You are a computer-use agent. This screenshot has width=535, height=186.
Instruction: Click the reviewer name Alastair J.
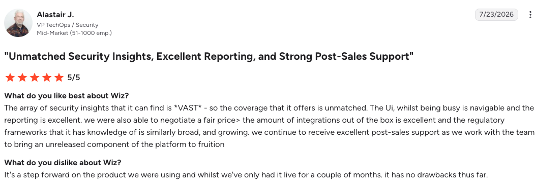click(55, 15)
